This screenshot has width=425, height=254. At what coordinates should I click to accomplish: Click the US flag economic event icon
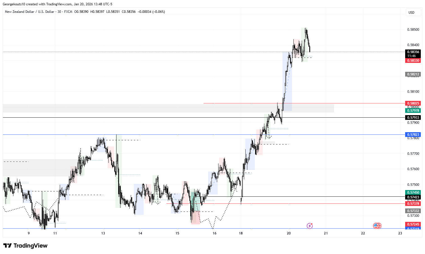click(377, 226)
